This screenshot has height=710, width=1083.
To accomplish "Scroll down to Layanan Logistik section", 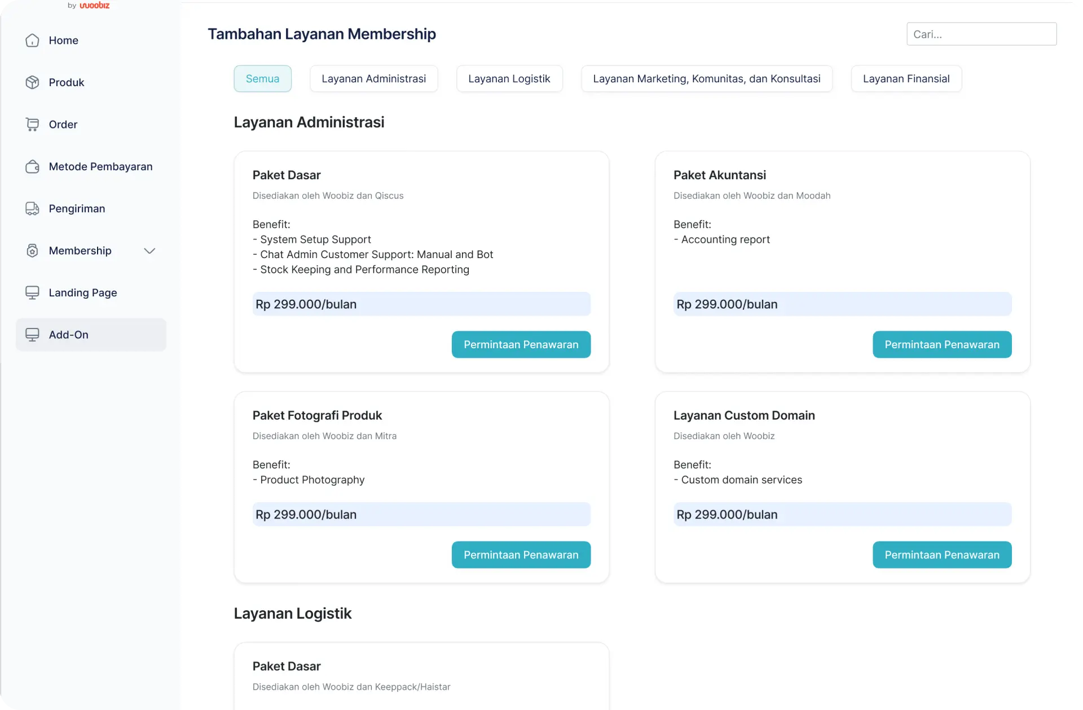I will pos(293,613).
